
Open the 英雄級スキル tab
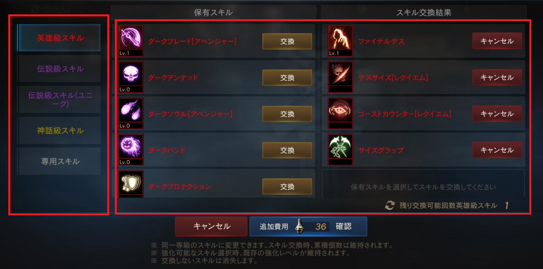tap(59, 38)
